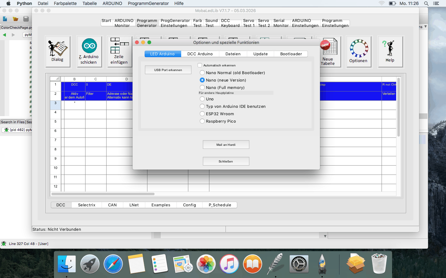Click the green back arrow in editor

5,35
